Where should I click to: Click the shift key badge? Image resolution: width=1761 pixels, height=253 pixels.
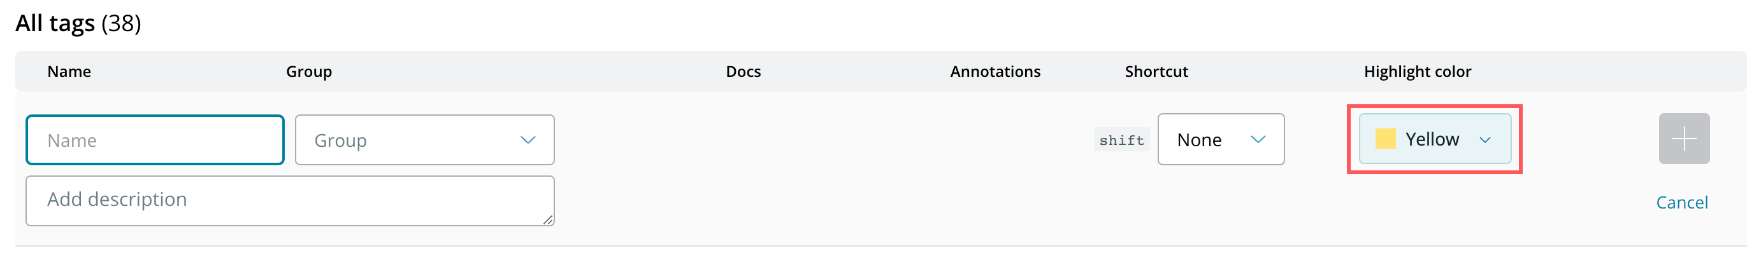tap(1121, 140)
